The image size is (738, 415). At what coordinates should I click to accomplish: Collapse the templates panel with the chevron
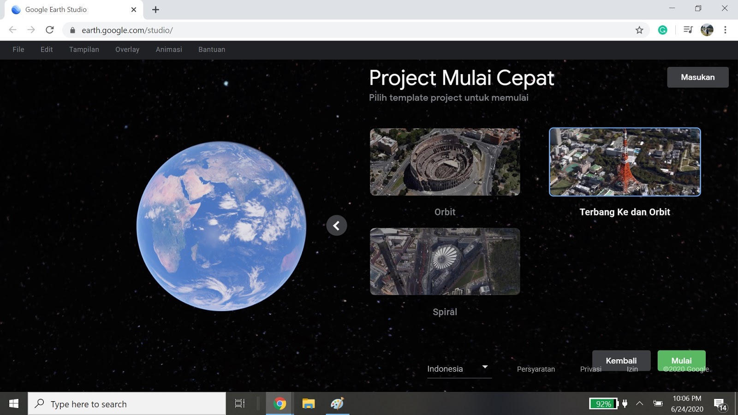(336, 225)
